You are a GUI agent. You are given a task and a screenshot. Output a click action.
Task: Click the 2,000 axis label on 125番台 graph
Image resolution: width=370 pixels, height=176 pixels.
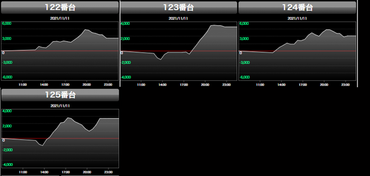8,126
